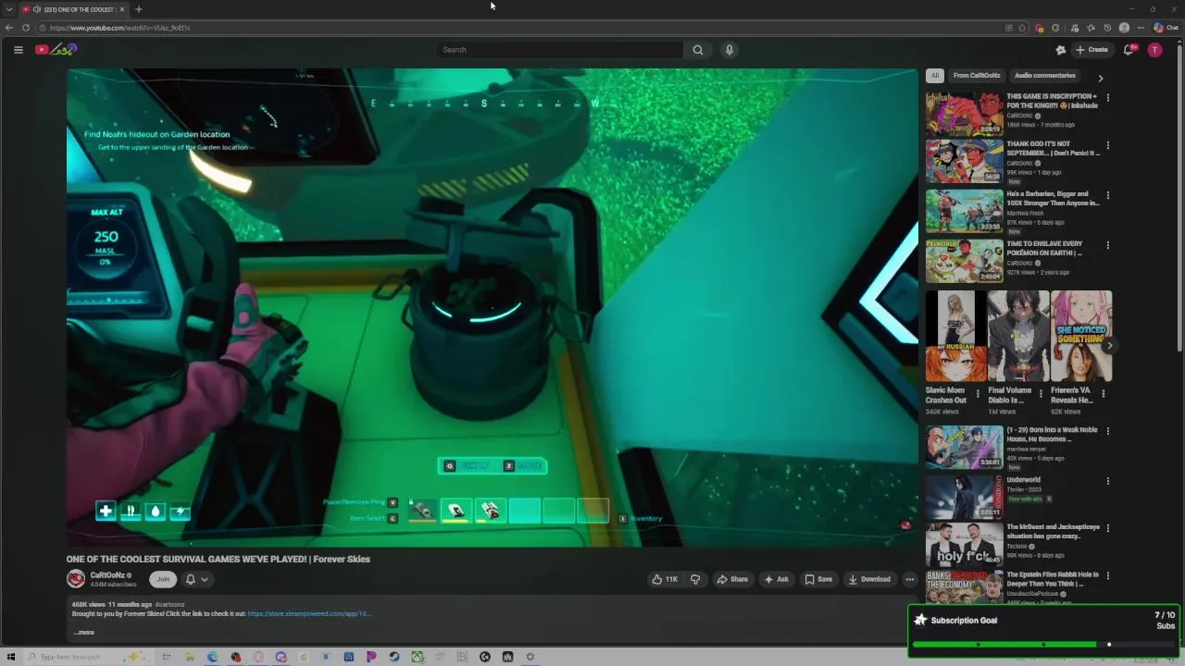
Task: Open the Copilot Chat button
Action: click(x=1166, y=28)
